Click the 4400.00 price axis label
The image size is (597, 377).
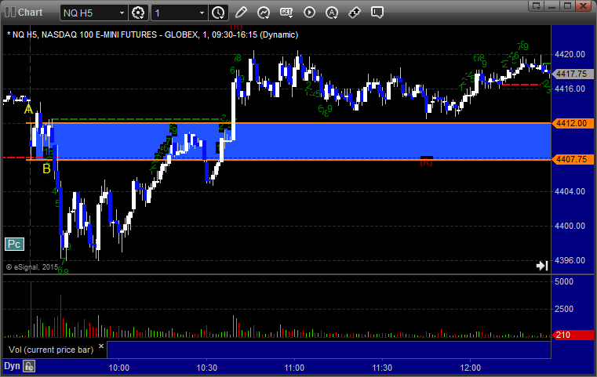(570, 226)
